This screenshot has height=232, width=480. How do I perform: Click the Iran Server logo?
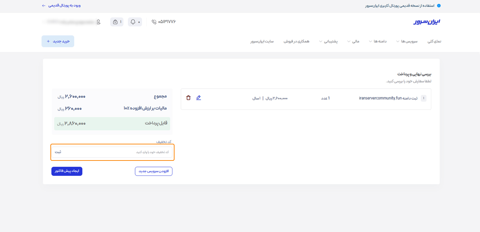[x=427, y=22]
